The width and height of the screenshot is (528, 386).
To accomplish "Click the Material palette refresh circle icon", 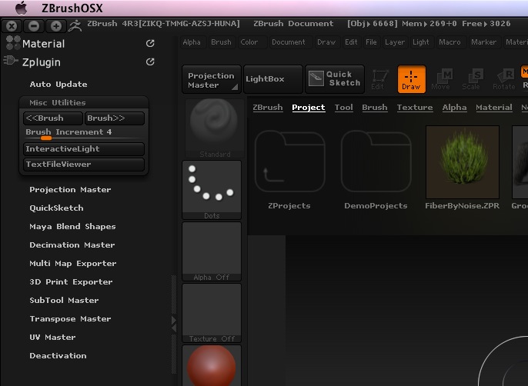I will point(150,43).
